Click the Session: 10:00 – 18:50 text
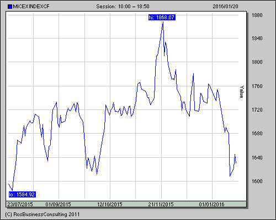276x220 pixels. click(123, 7)
